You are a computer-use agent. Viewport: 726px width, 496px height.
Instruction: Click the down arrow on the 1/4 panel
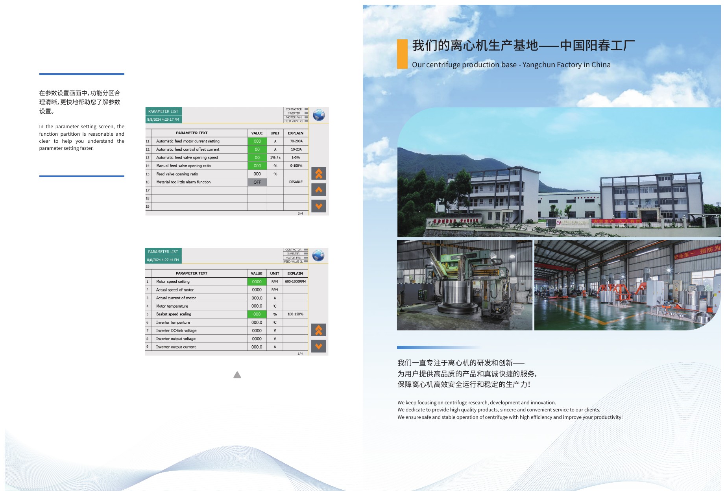pyautogui.click(x=319, y=346)
